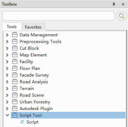Expand the Autodesk Plugin group
Image resolution: width=128 pixels, height=127 pixels.
(7, 109)
